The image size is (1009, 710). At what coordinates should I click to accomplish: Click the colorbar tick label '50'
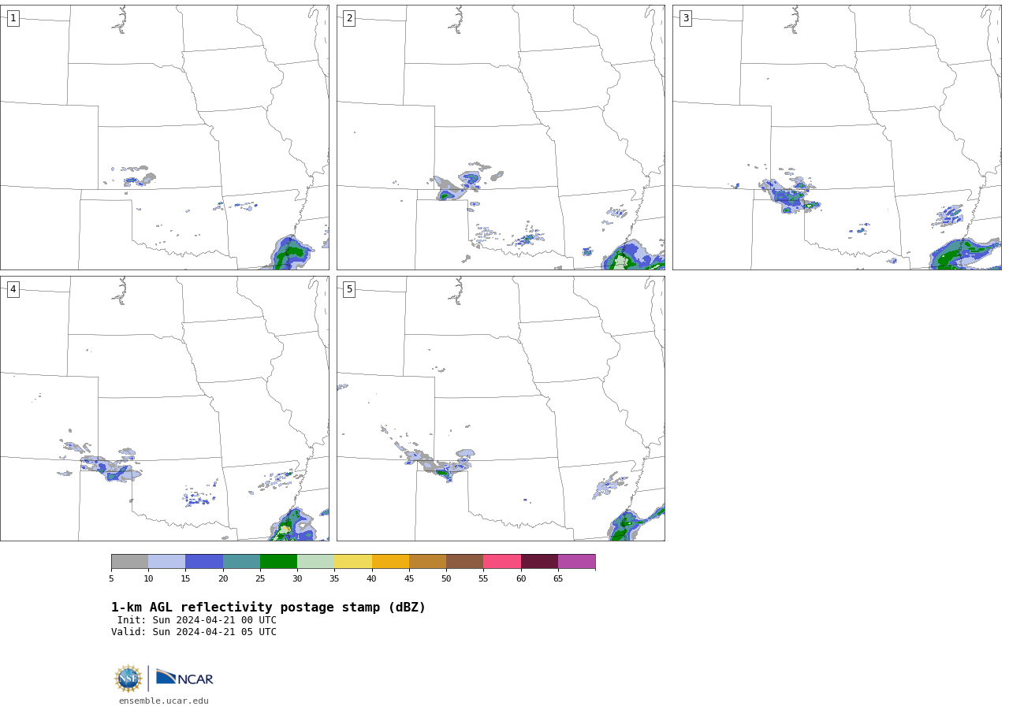(446, 579)
